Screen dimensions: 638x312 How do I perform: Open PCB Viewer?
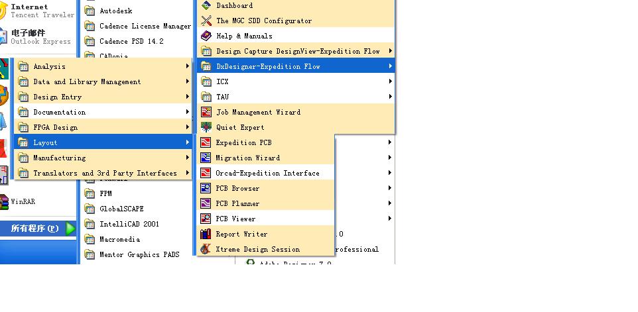tap(265, 219)
